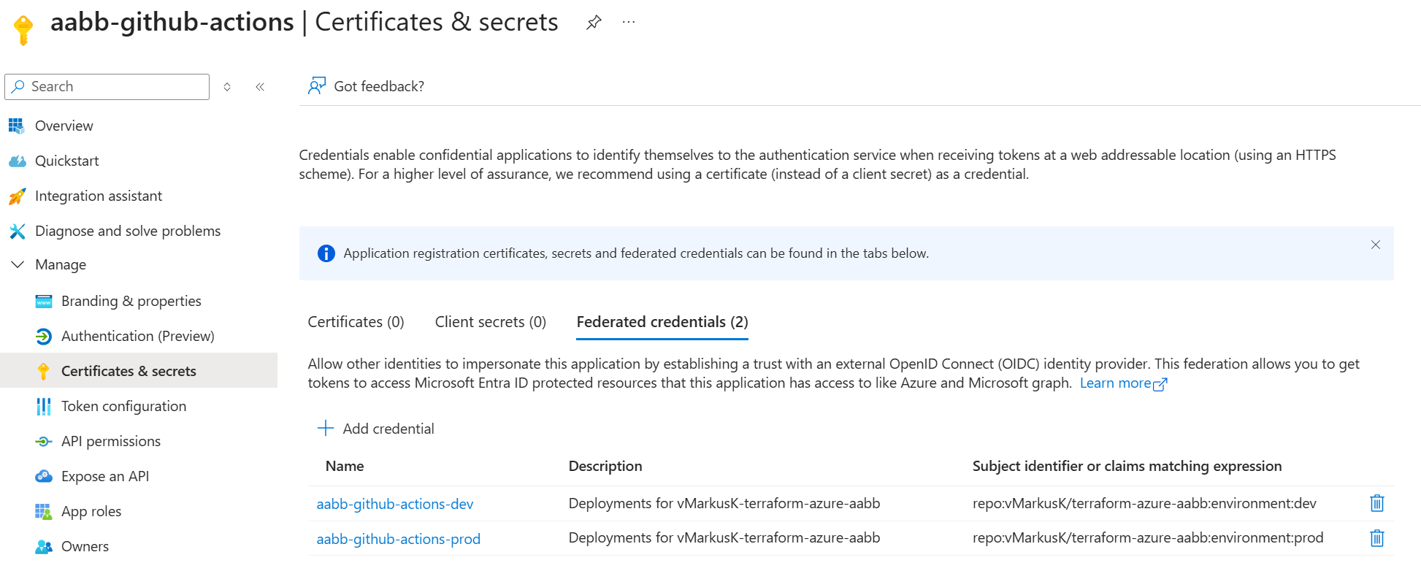
Task: Open the aabb-github-actions-prod credential
Action: tap(399, 538)
